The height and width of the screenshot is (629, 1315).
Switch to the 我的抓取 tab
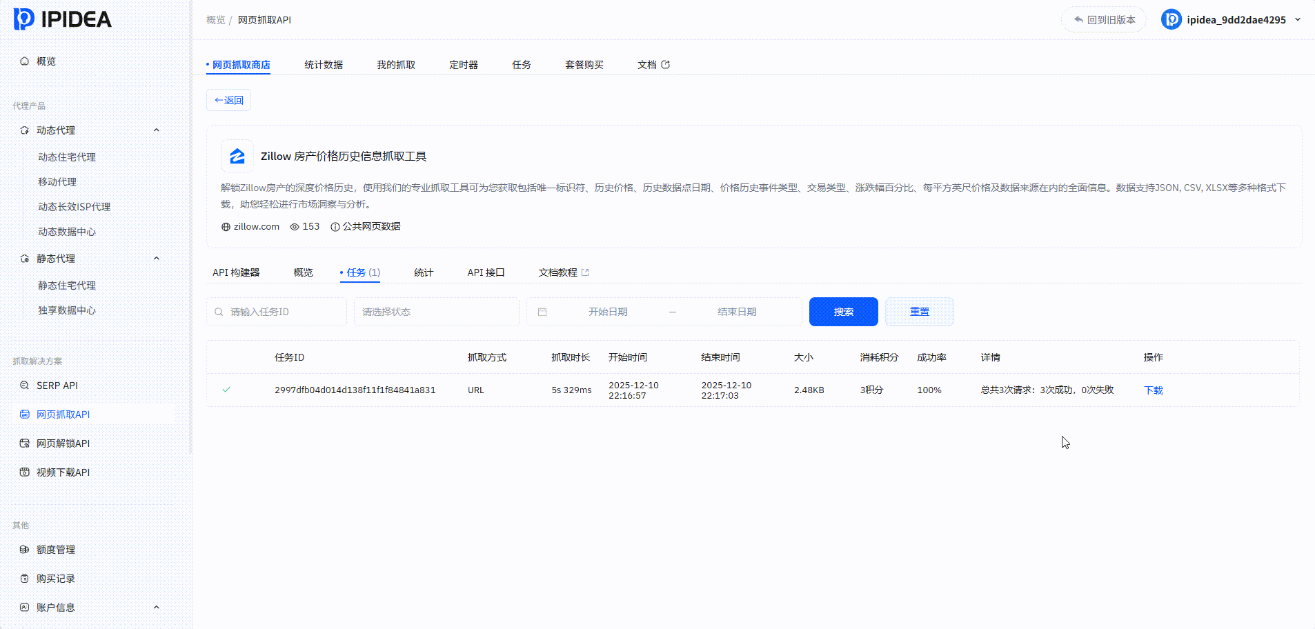click(x=396, y=65)
